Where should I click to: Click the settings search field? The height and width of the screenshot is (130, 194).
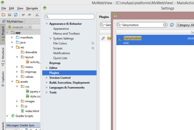[x=70, y=16]
